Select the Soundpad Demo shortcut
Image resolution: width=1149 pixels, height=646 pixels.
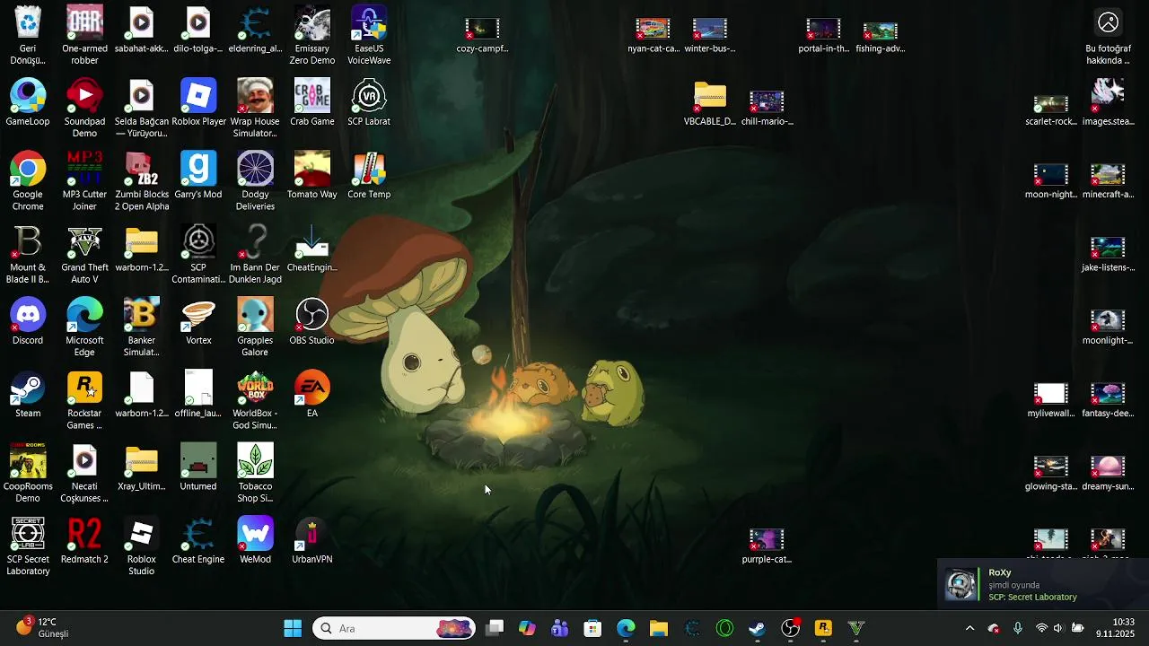84,108
